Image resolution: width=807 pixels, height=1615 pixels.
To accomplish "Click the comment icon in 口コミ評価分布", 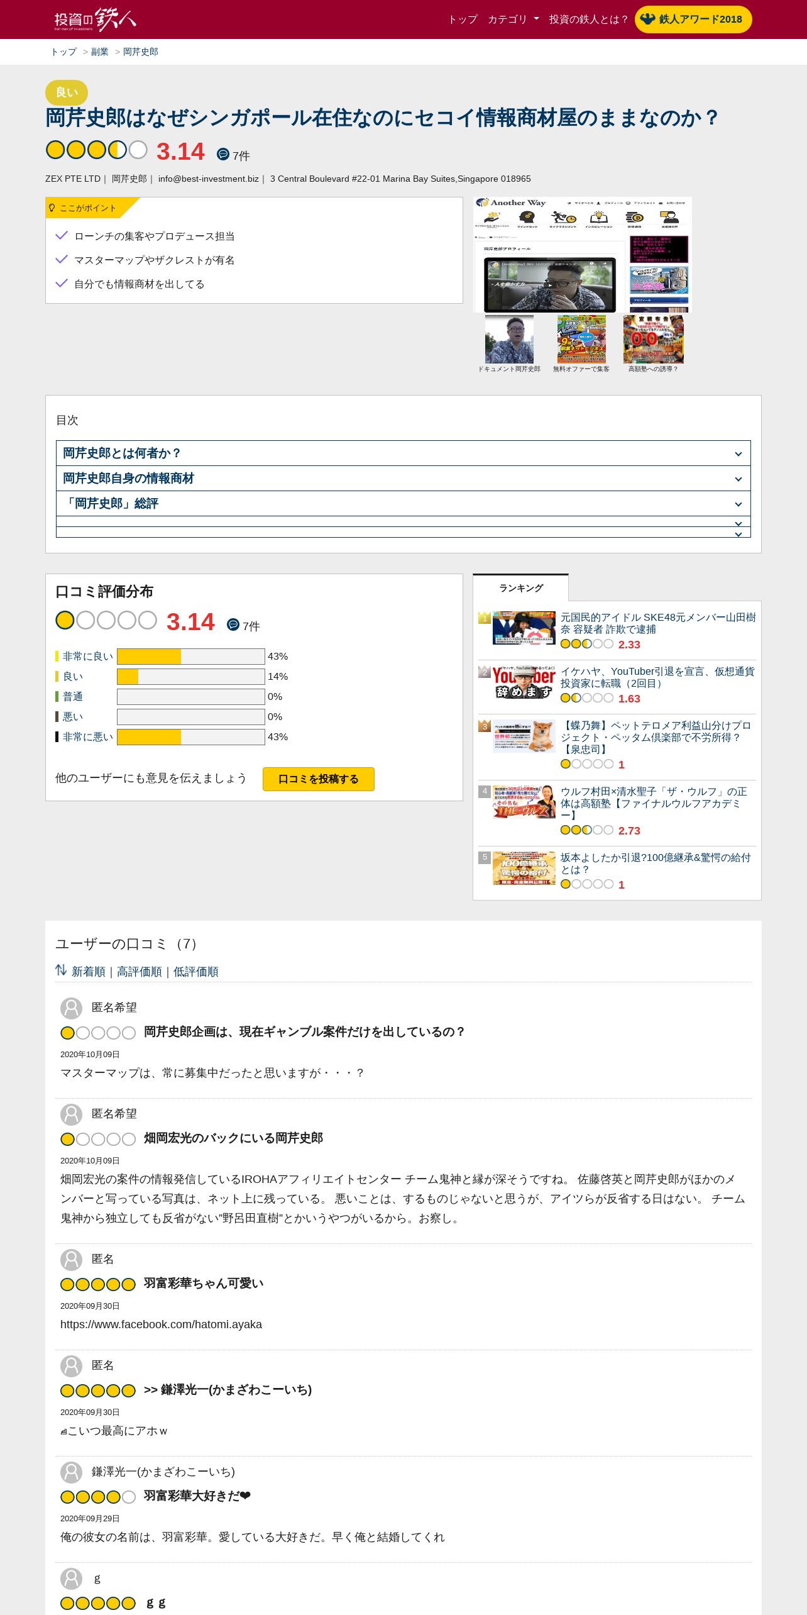I will point(233,624).
